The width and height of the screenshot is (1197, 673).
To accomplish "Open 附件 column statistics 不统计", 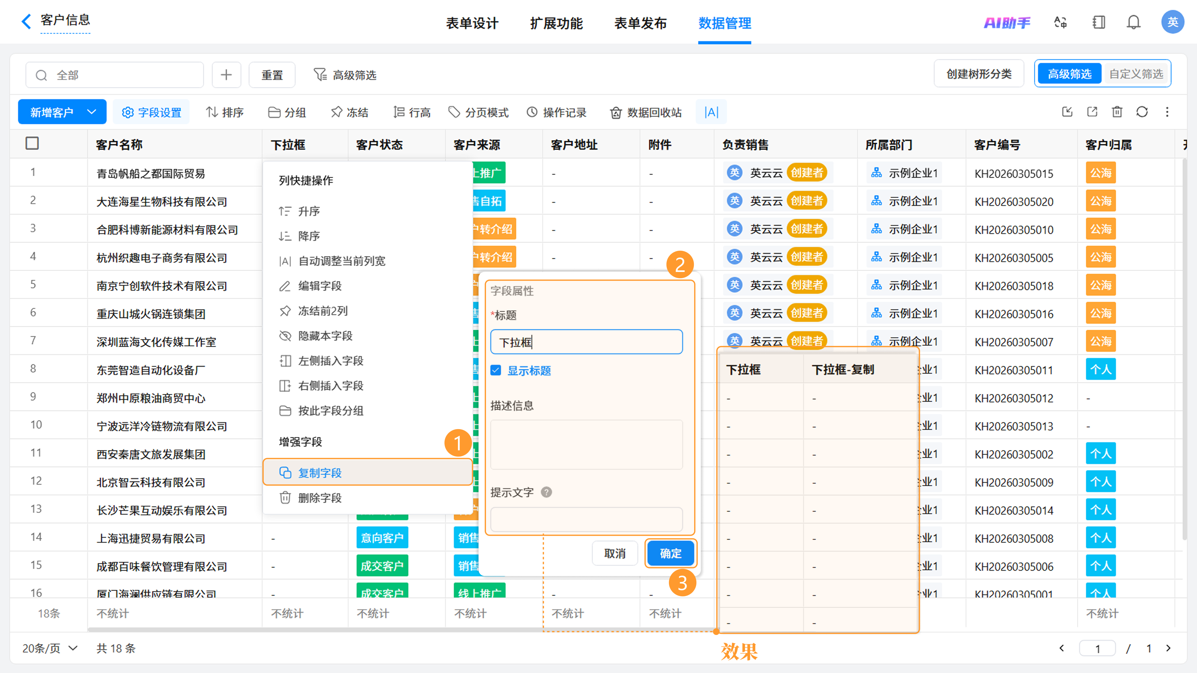I will [x=665, y=613].
